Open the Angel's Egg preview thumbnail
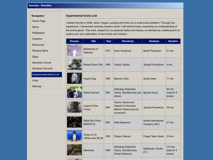The height and width of the screenshot is (160, 213). click(x=75, y=78)
